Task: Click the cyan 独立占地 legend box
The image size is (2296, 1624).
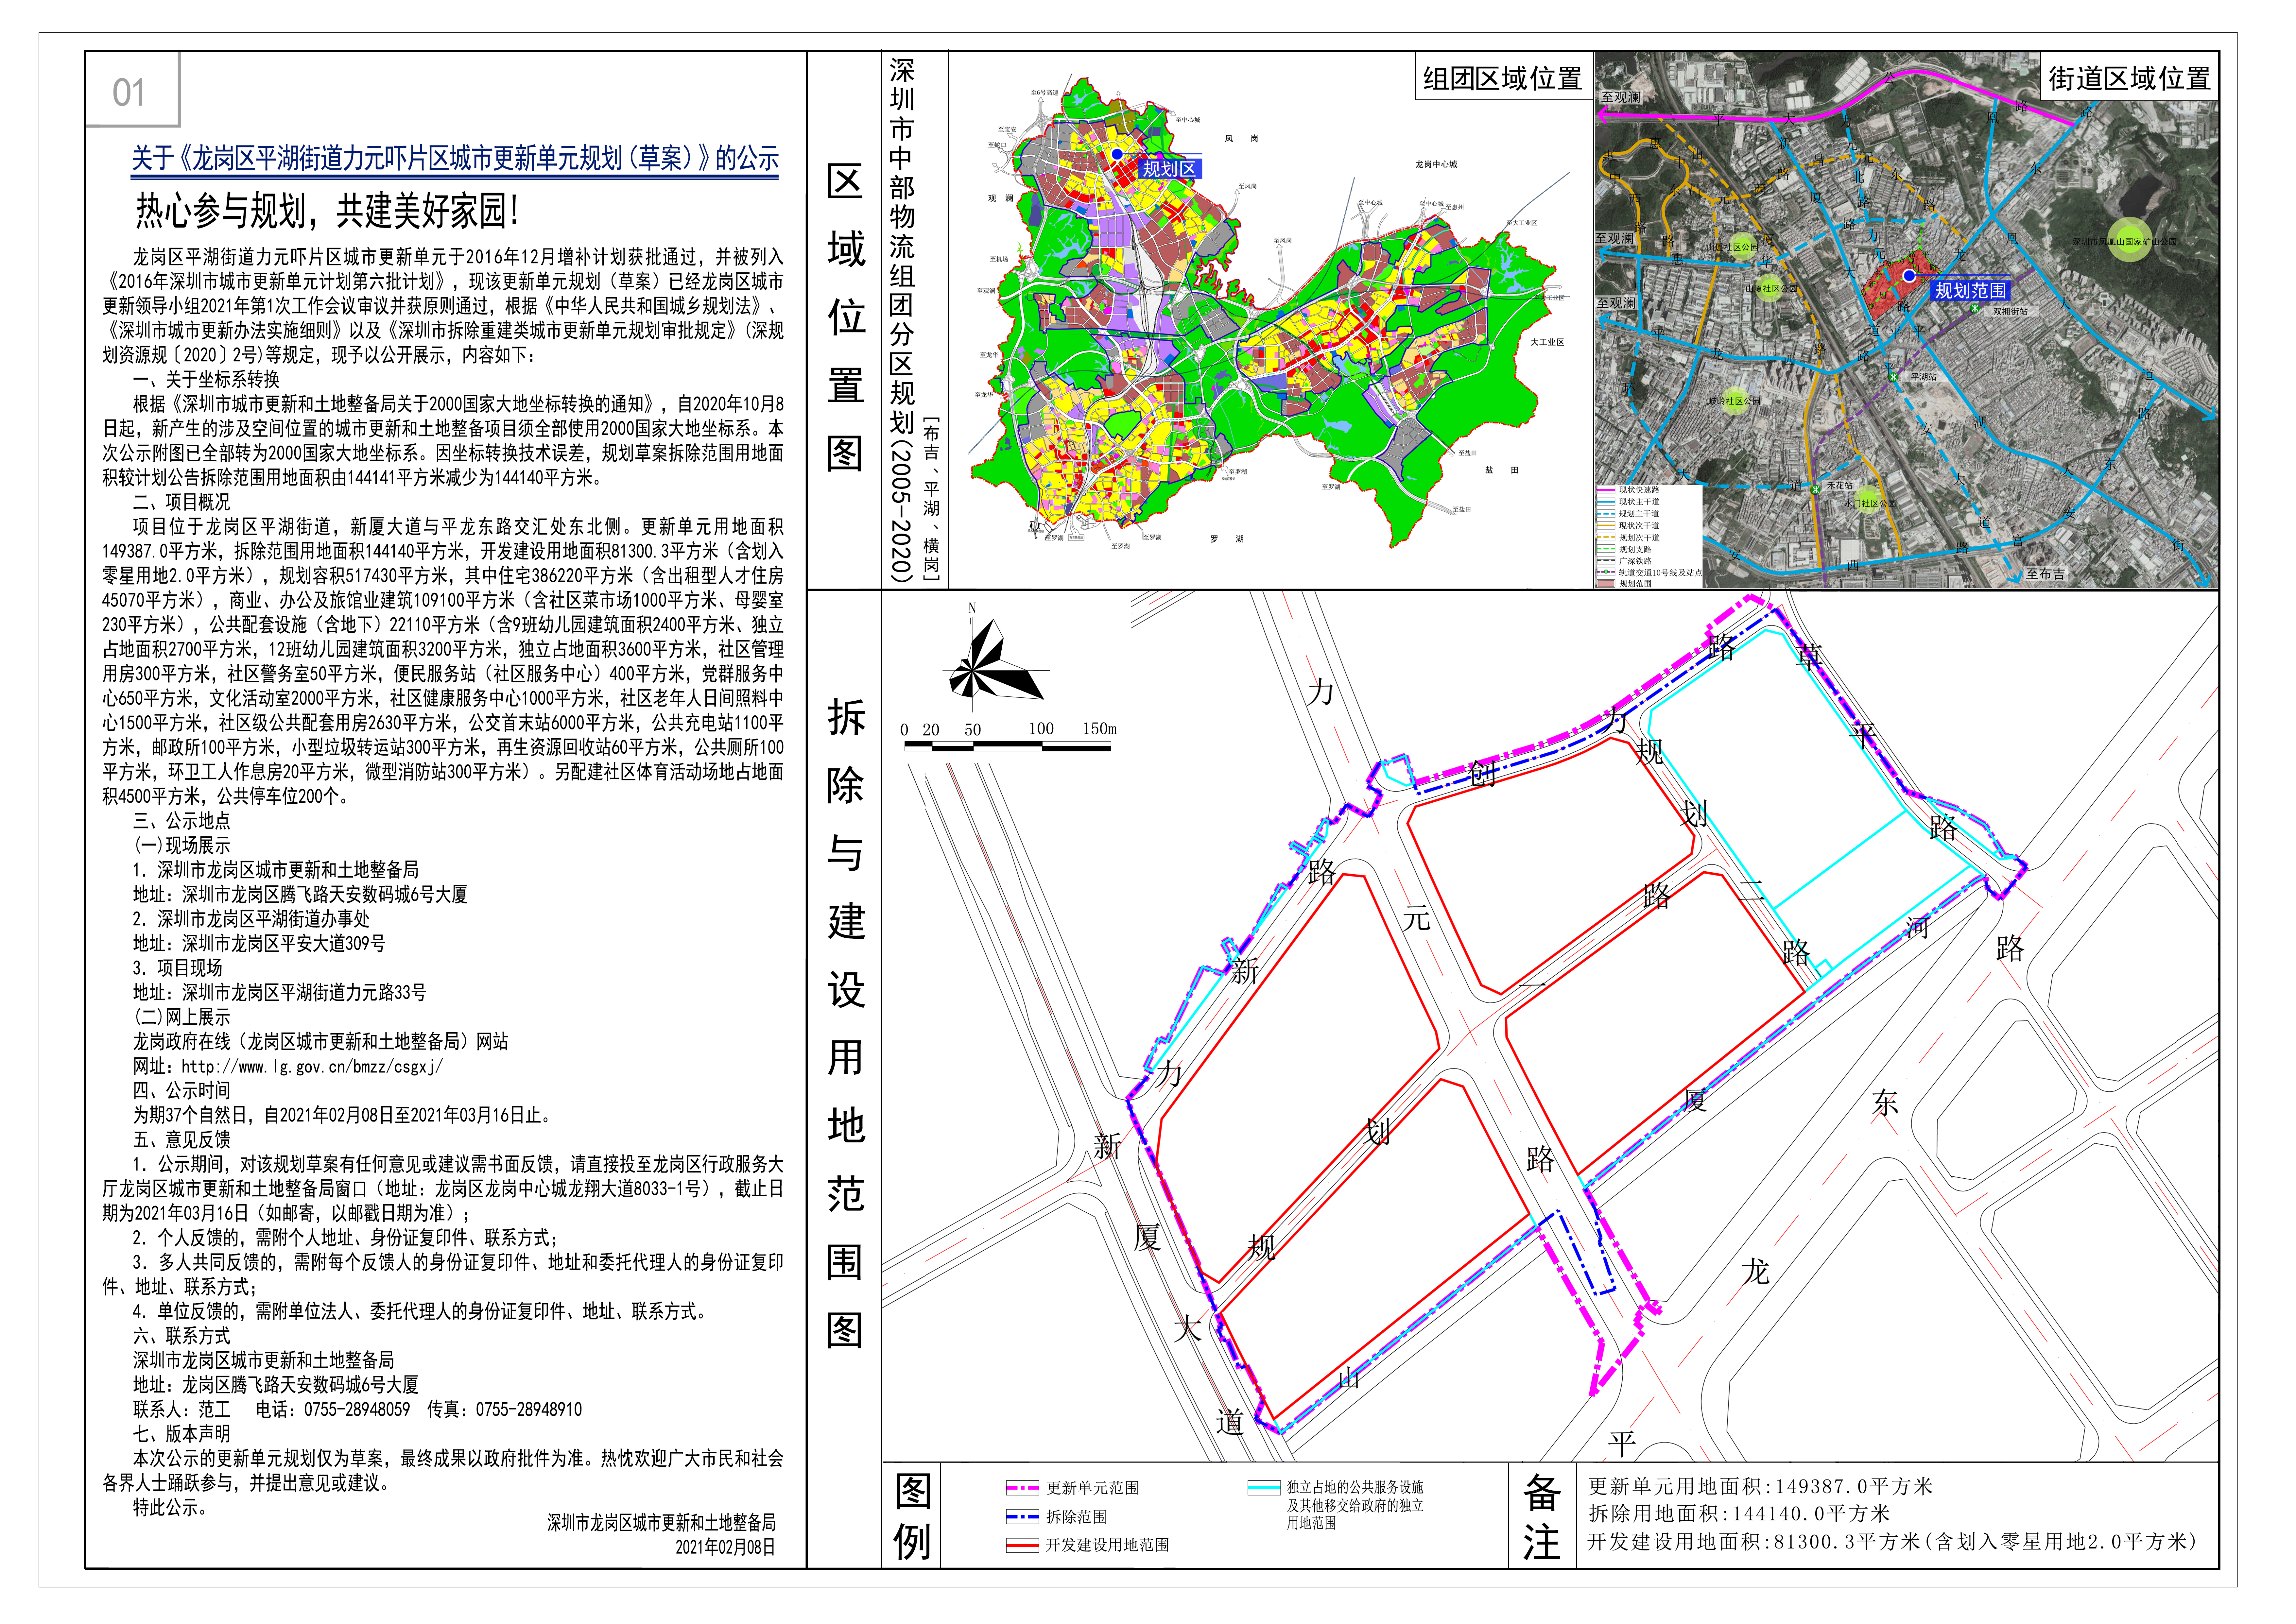Action: [x=1264, y=1488]
